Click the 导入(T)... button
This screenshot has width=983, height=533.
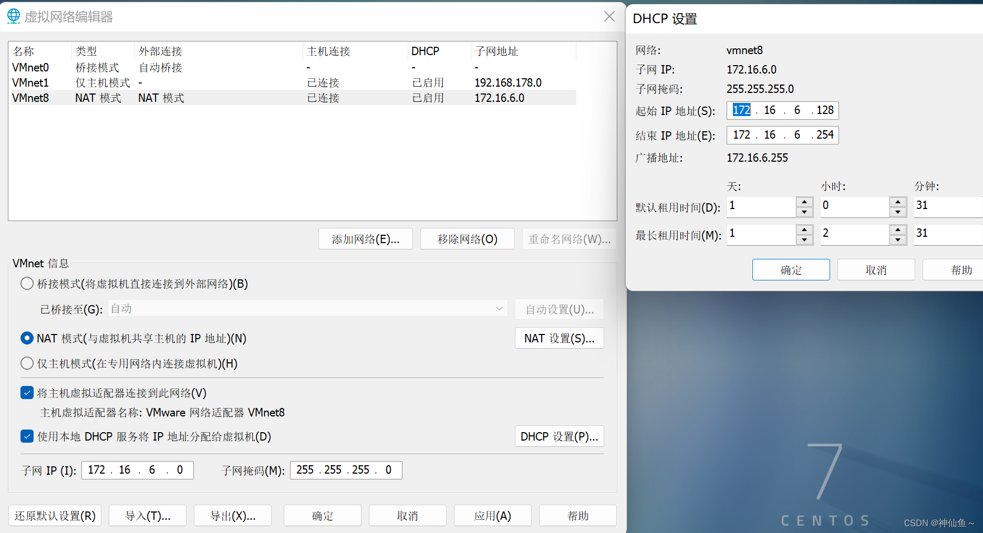pos(148,516)
